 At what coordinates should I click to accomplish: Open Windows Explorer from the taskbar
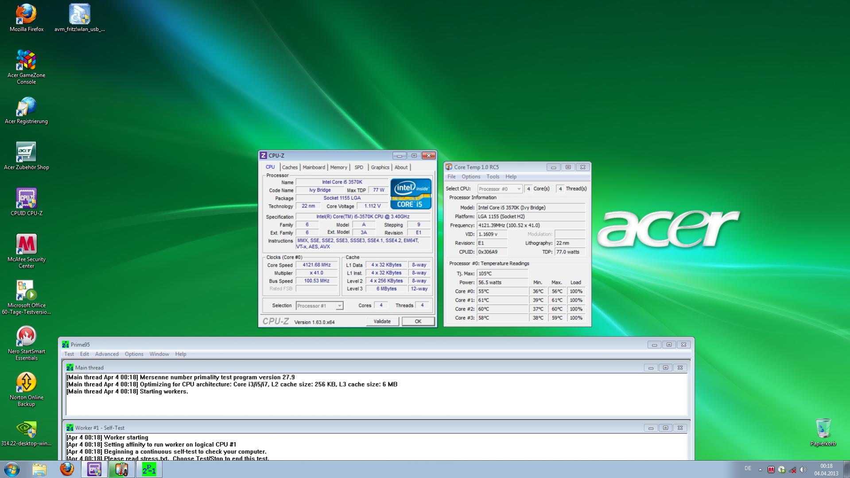tap(39, 469)
